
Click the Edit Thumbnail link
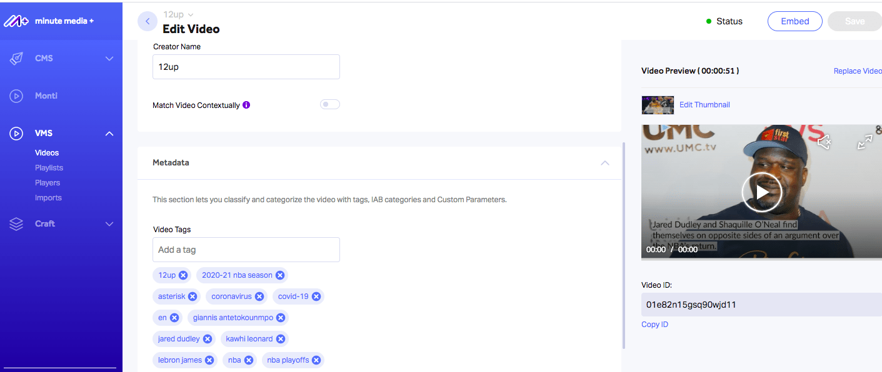(x=704, y=105)
